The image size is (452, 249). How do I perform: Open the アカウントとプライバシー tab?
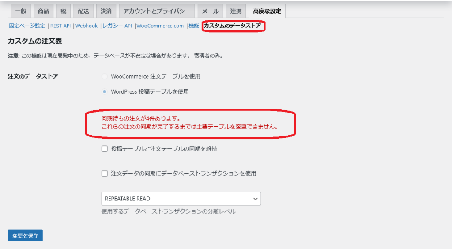pyautogui.click(x=157, y=11)
